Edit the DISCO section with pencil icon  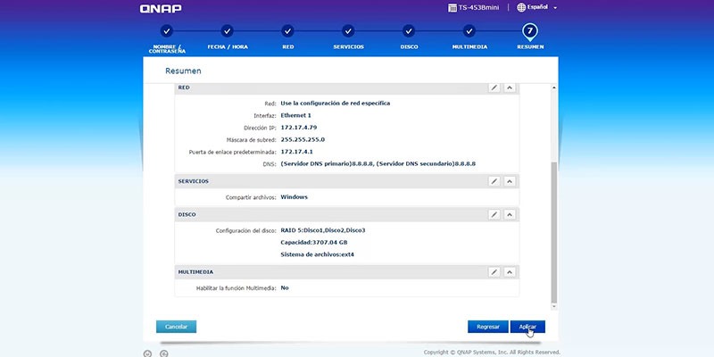point(494,214)
